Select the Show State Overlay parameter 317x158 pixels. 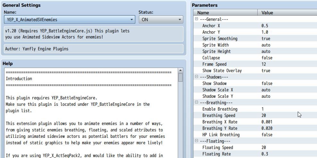coord(255,71)
